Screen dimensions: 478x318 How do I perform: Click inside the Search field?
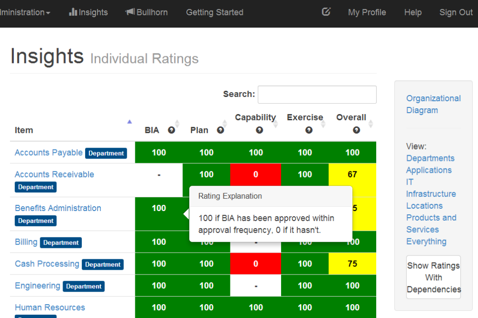pos(317,95)
